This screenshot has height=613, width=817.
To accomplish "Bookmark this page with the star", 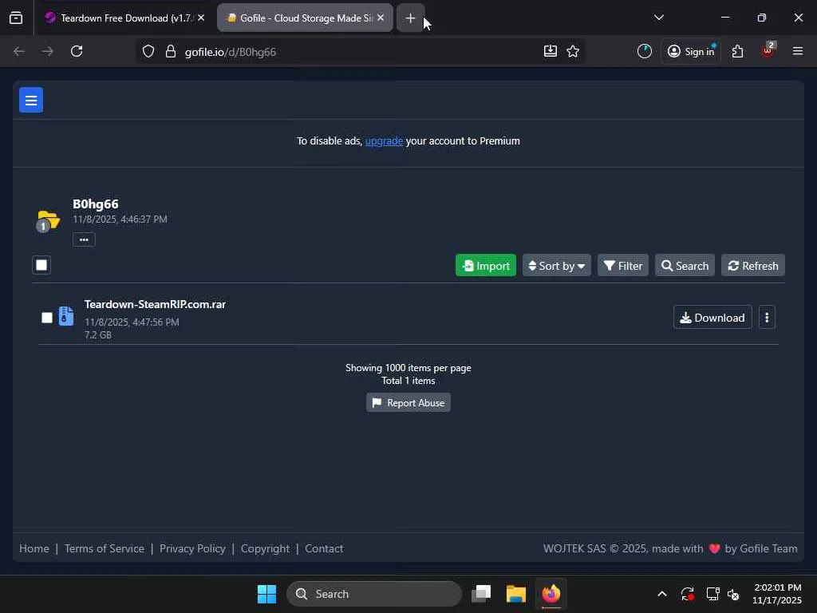I will click(573, 51).
